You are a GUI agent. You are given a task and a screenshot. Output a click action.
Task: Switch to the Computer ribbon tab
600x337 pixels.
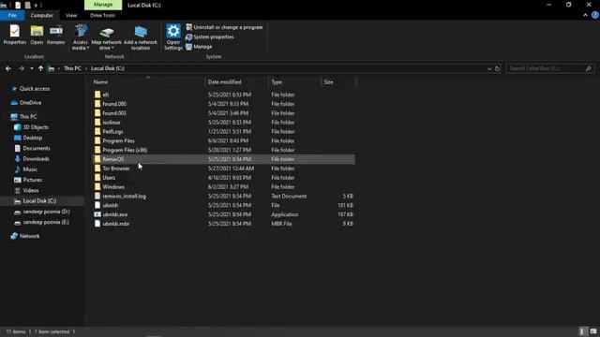(x=41, y=15)
